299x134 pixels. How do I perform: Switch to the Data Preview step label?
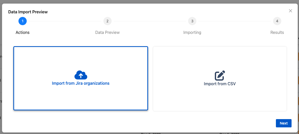(107, 32)
